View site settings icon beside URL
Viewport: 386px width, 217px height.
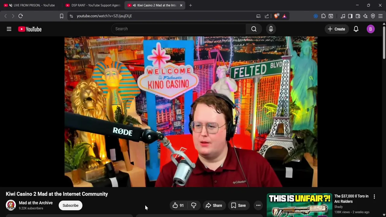pyautogui.click(x=71, y=16)
